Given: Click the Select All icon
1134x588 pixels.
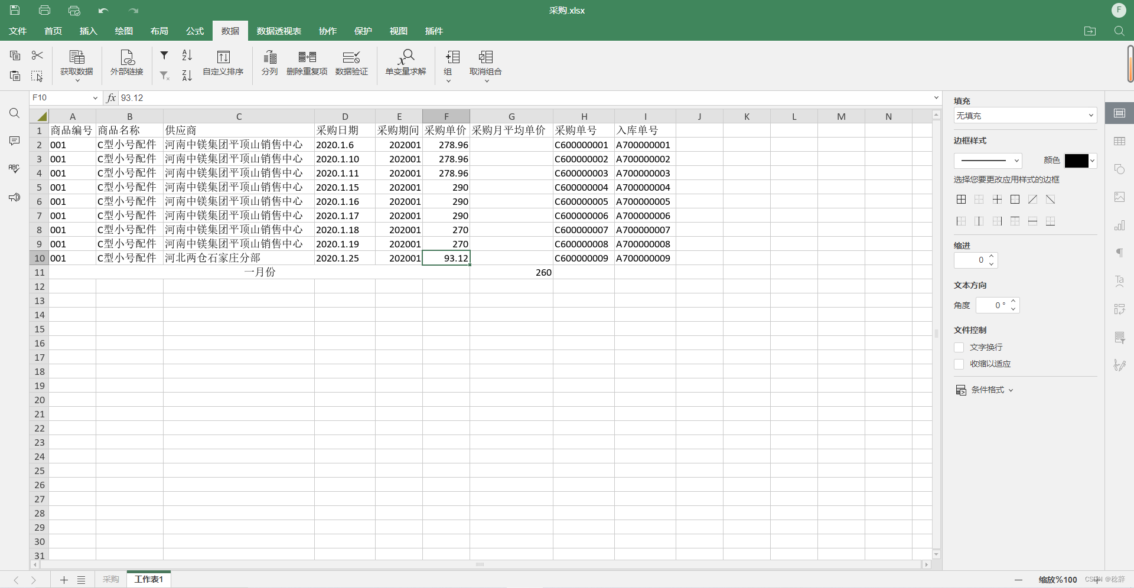Looking at the screenshot, I should [37, 76].
